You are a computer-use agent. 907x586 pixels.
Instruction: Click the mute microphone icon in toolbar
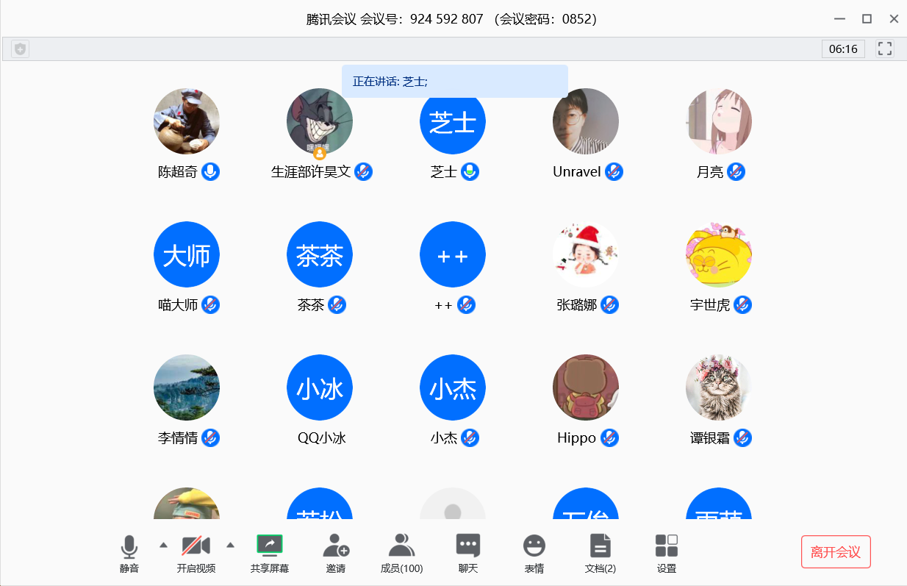pos(129,547)
